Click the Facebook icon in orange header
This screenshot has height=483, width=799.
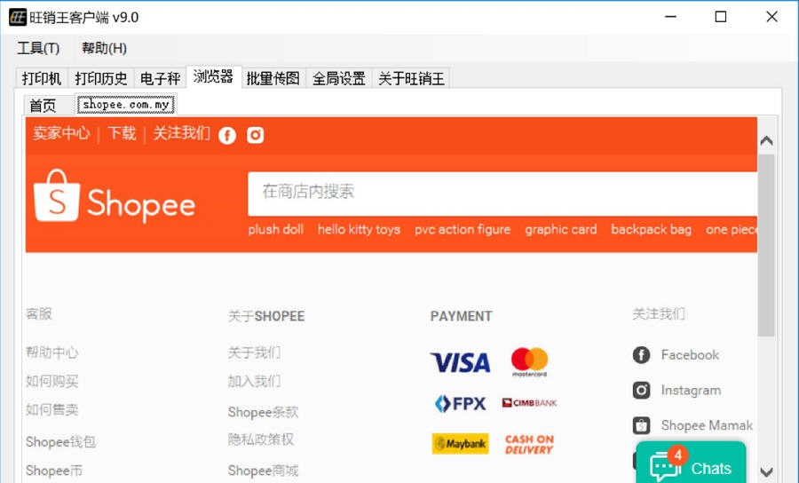pyautogui.click(x=227, y=136)
